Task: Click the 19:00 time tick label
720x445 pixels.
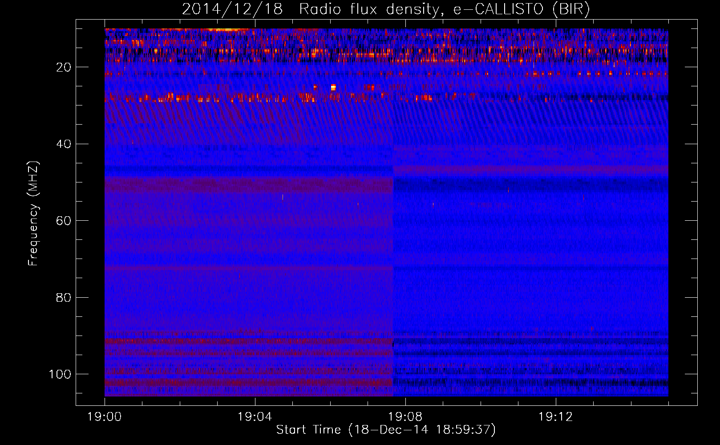Action: (x=105, y=417)
